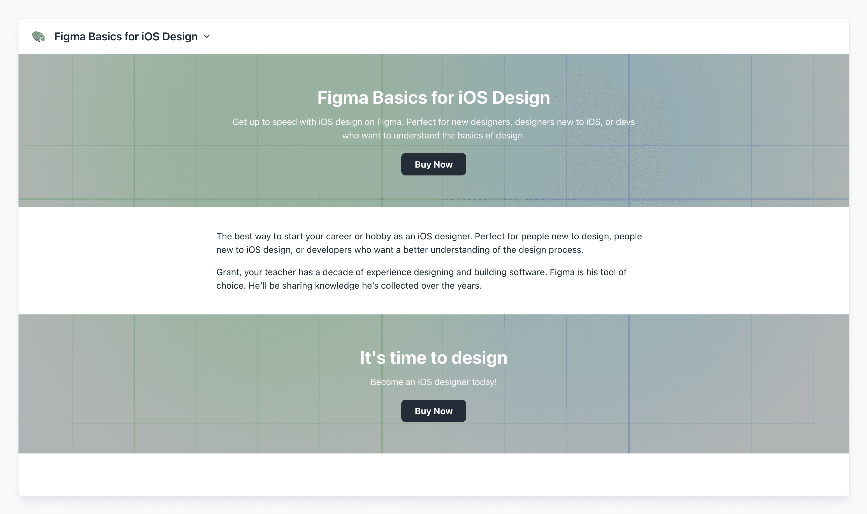Screen dimensions: 867x514
Task: Click the header title Figma Basics for iOS Design
Action: (126, 36)
